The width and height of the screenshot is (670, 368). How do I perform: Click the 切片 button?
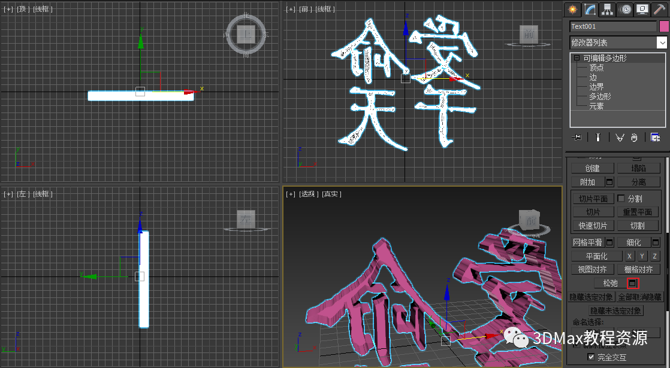click(593, 212)
